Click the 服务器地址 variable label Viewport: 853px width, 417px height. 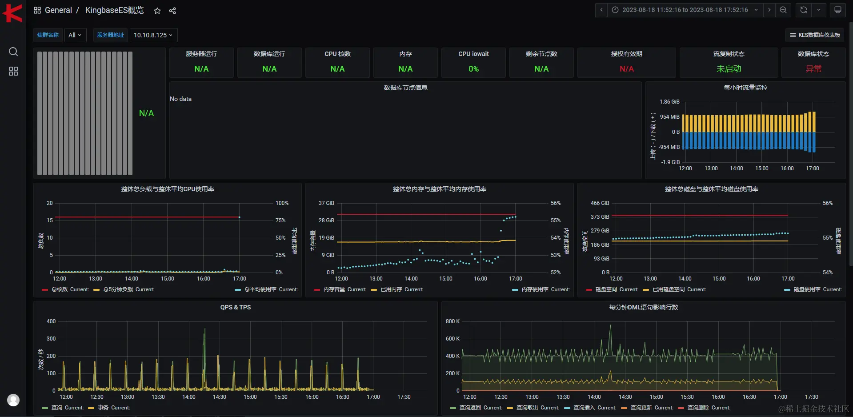coord(111,35)
